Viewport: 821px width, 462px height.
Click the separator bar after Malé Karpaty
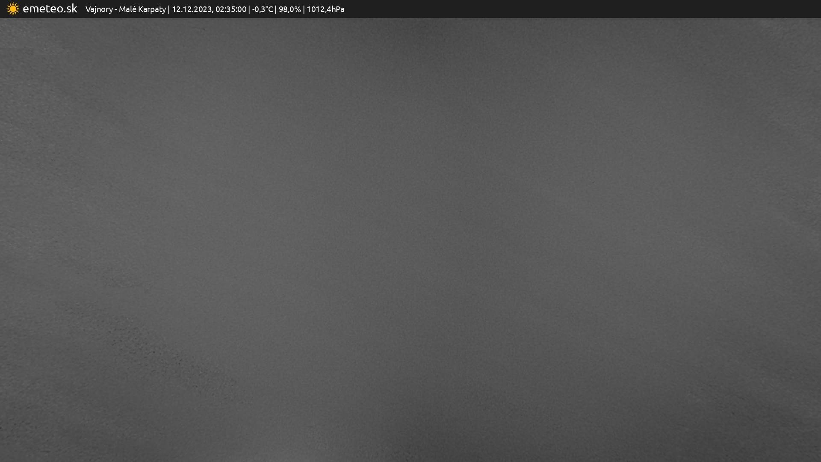click(168, 9)
